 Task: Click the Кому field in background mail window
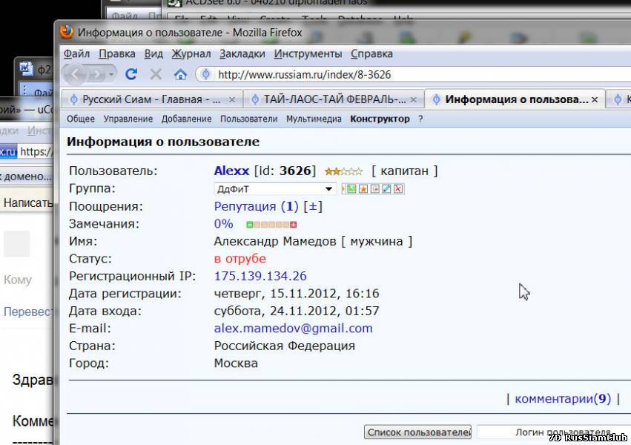click(18, 280)
